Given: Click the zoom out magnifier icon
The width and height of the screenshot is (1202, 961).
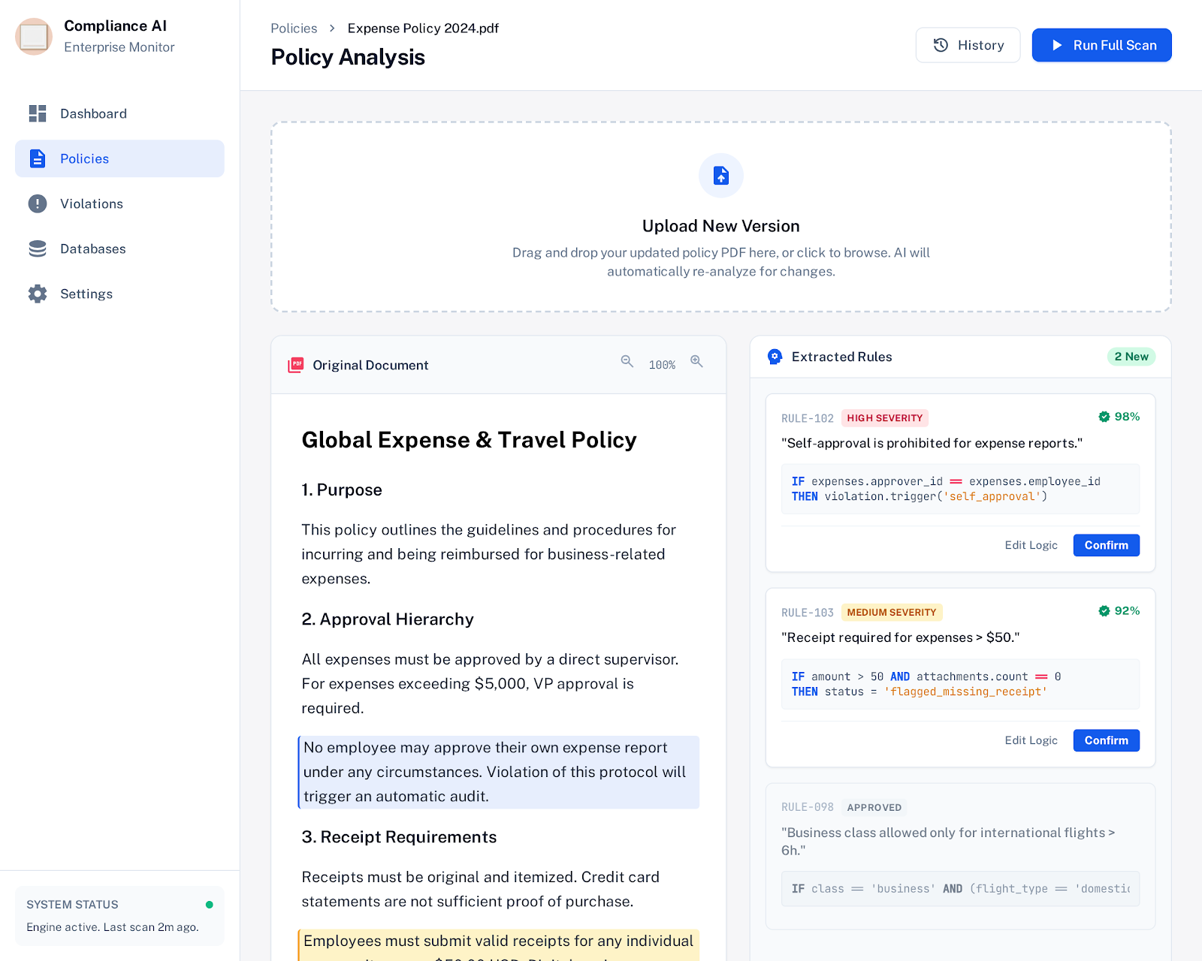Looking at the screenshot, I should pos(627,362).
